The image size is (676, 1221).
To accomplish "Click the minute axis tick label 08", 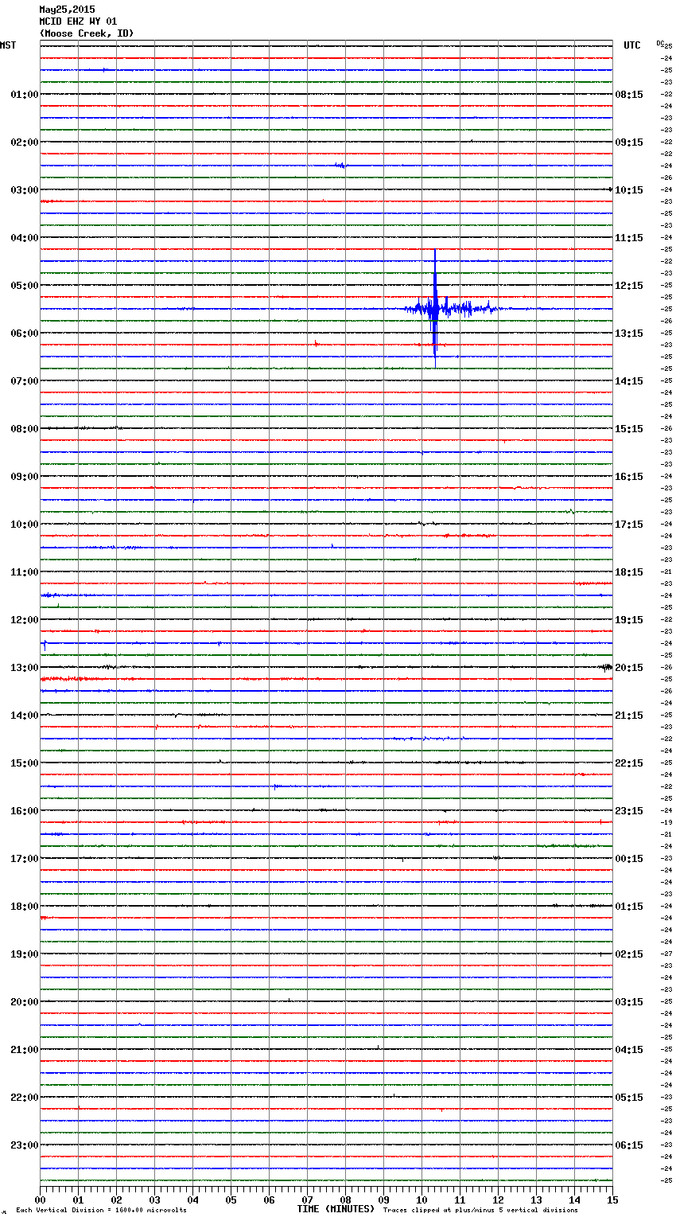I will coord(345,1200).
